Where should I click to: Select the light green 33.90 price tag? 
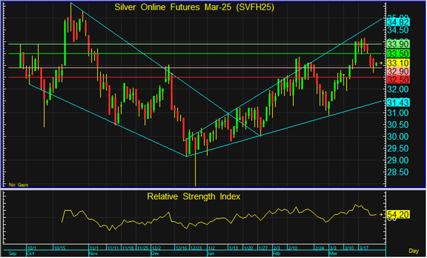point(396,44)
